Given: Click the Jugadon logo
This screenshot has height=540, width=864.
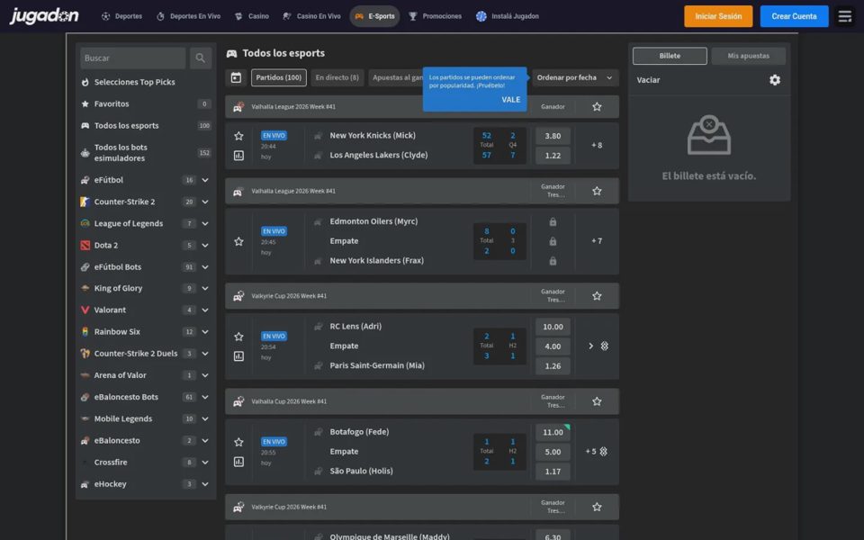Looking at the screenshot, I should click(x=44, y=16).
